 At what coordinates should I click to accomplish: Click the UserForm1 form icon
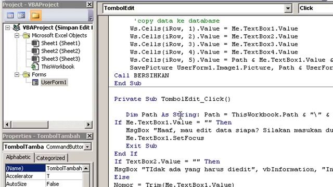click(x=35, y=82)
